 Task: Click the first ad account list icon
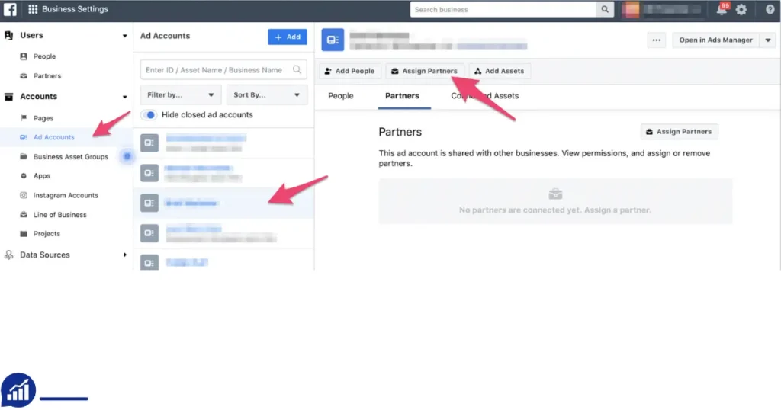(149, 143)
